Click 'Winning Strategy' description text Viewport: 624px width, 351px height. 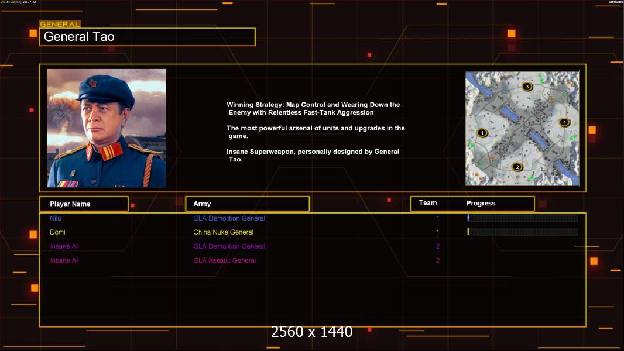pyautogui.click(x=313, y=109)
